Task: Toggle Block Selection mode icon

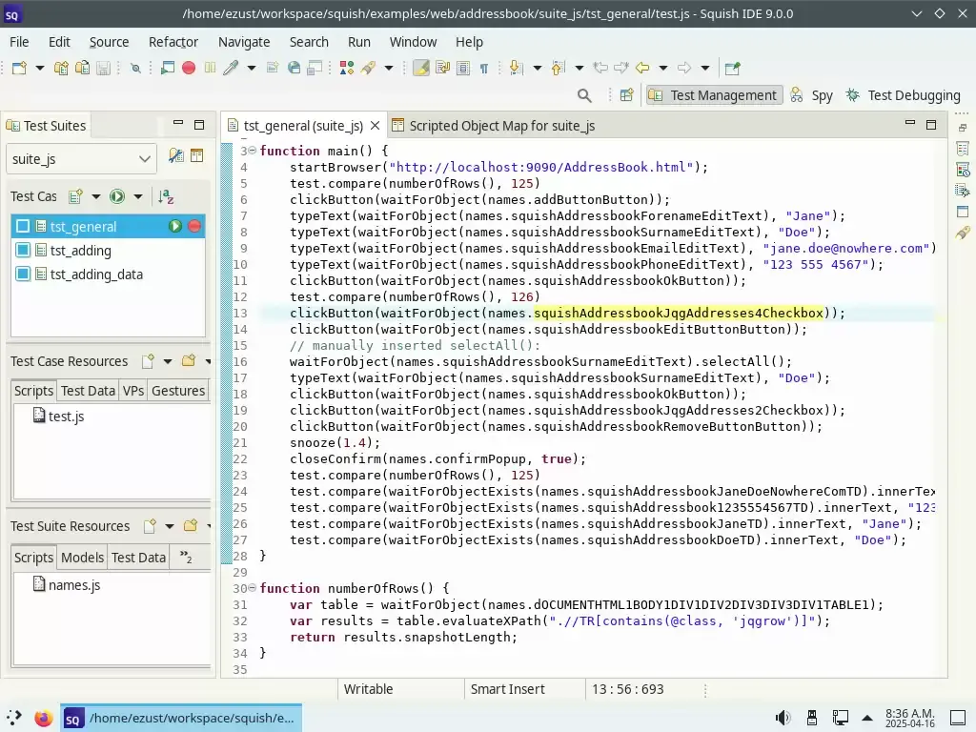Action: tap(463, 68)
